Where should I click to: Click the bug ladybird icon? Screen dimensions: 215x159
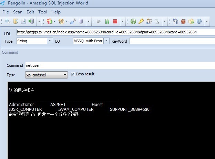pos(183,21)
